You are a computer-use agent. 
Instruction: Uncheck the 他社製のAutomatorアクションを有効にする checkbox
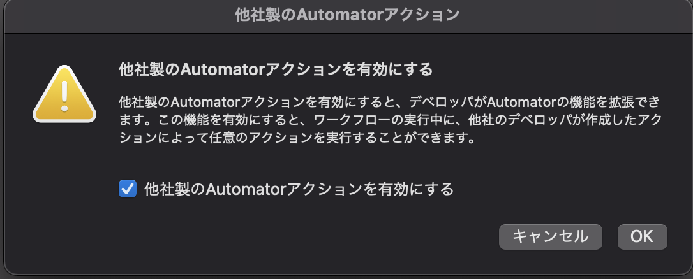click(128, 189)
